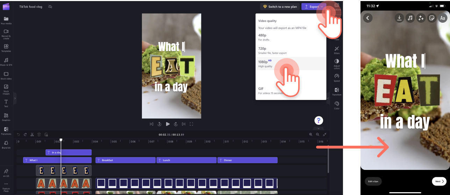Image resolution: width=450 pixels, height=195 pixels.
Task: Zoom in on the timeline
Action: pyautogui.click(x=310, y=134)
